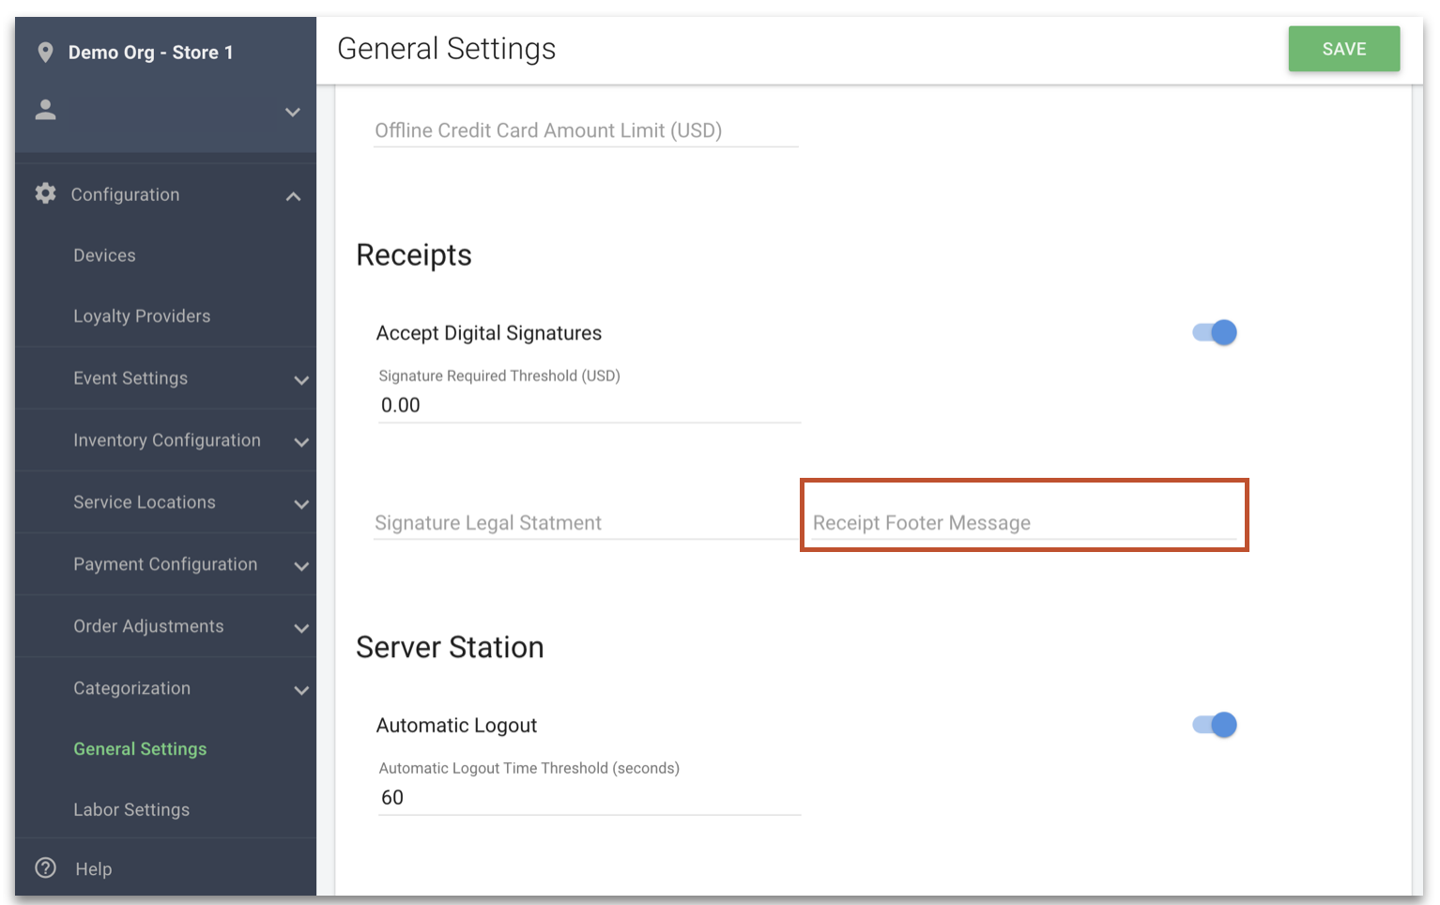The height and width of the screenshot is (905, 1440).
Task: Click the Help question mark icon
Action: pyautogui.click(x=45, y=868)
